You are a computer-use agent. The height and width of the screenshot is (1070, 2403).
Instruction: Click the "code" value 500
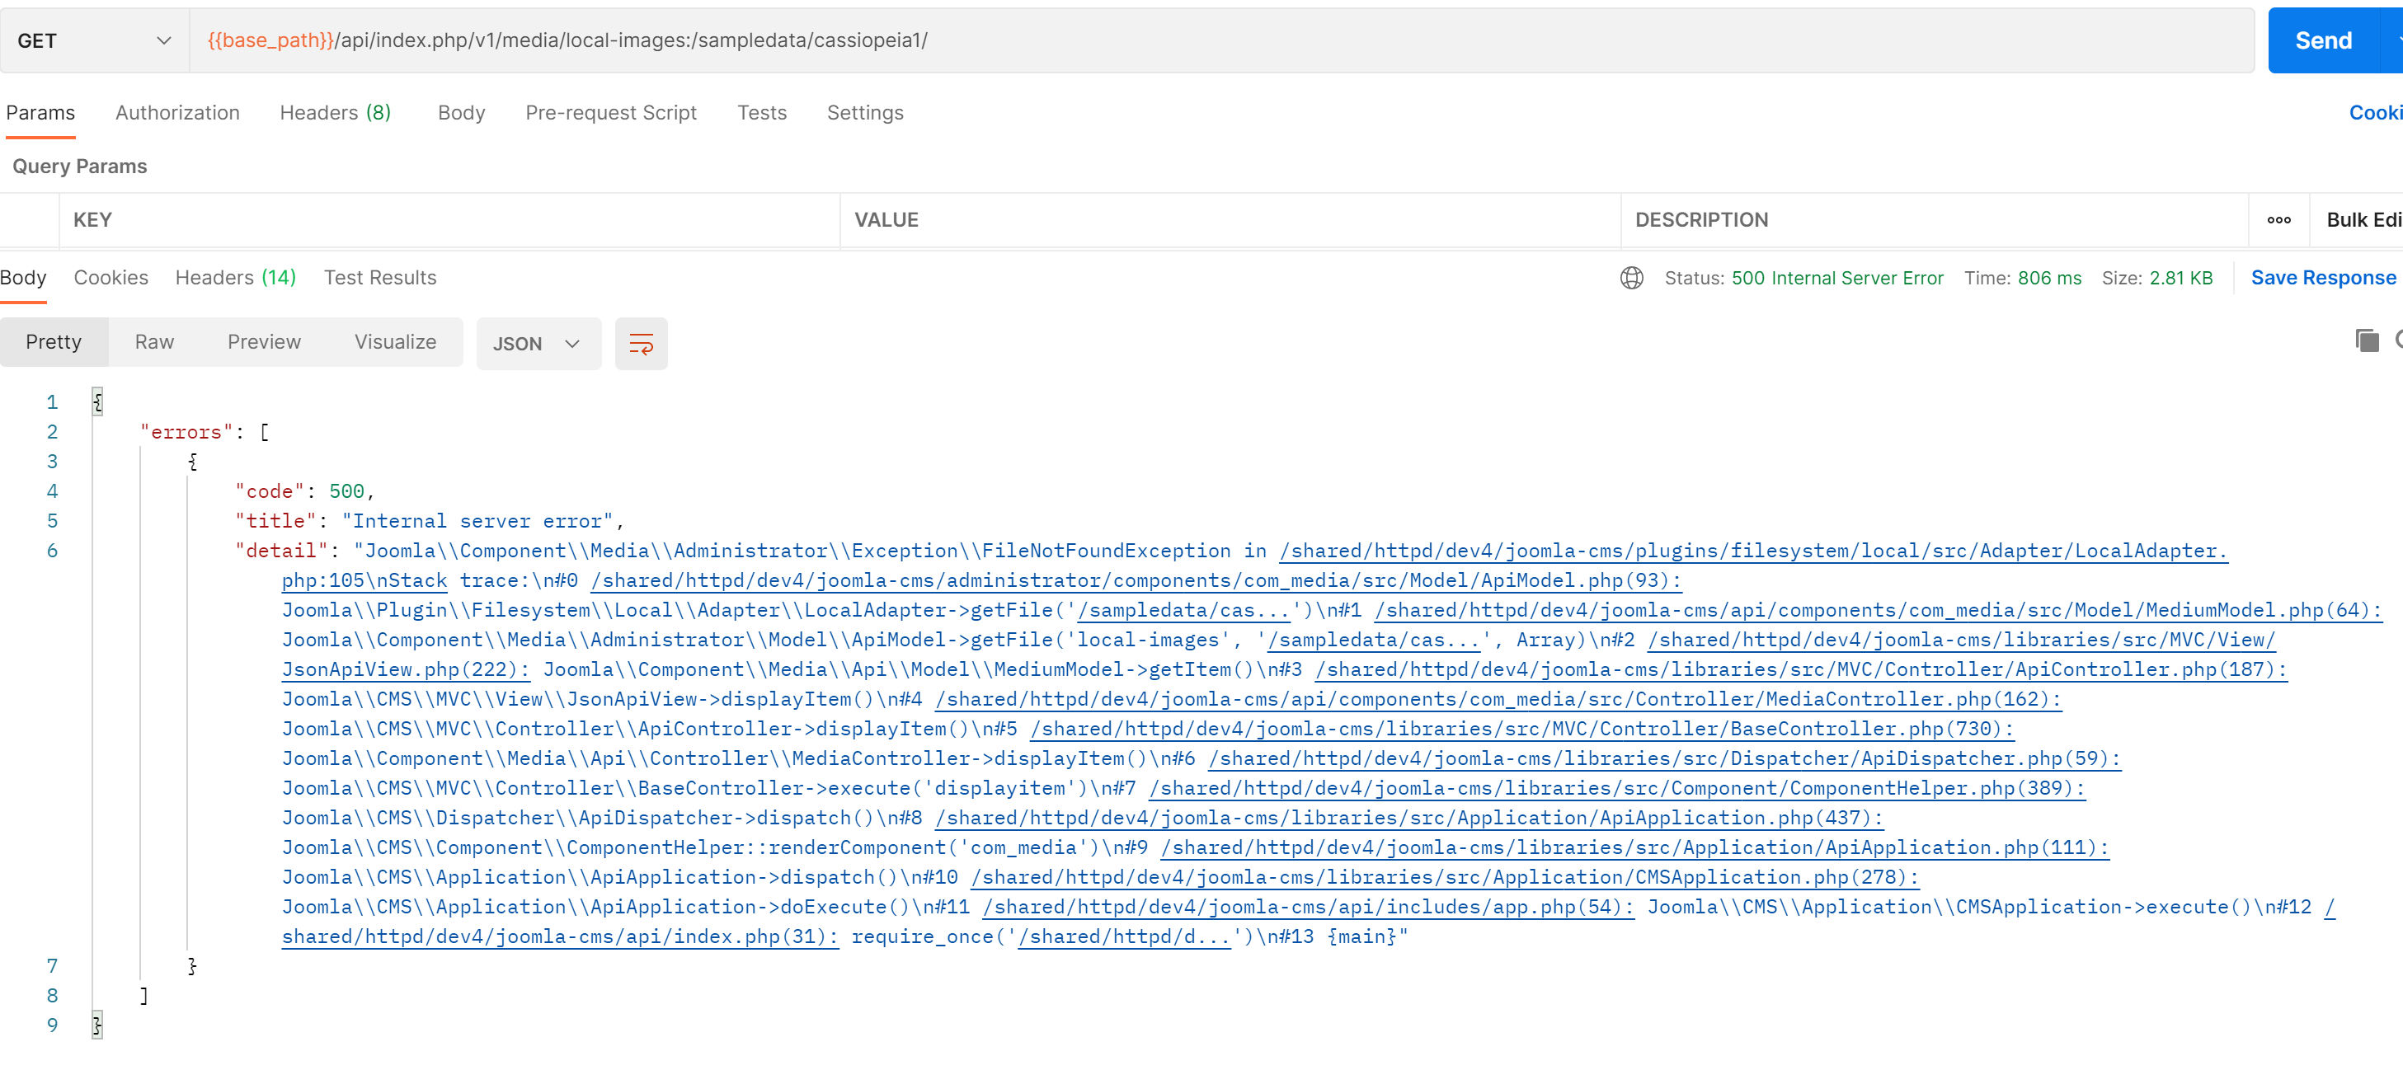tap(346, 491)
